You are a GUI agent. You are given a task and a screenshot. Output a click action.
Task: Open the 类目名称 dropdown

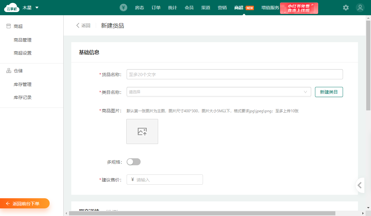click(219, 92)
